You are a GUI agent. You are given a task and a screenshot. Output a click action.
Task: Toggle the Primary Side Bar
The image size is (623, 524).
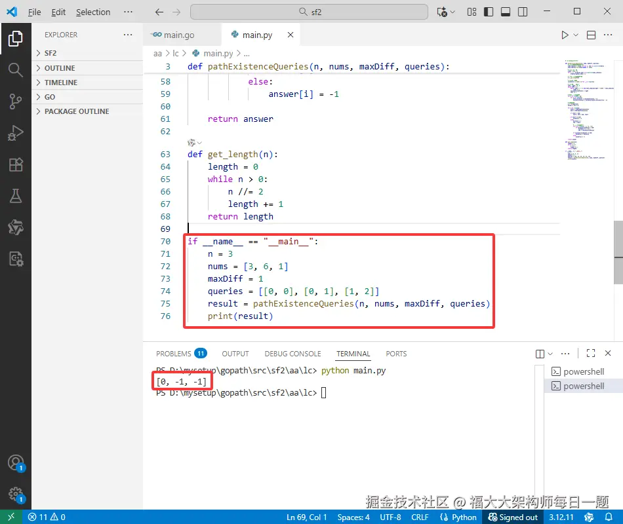point(489,12)
